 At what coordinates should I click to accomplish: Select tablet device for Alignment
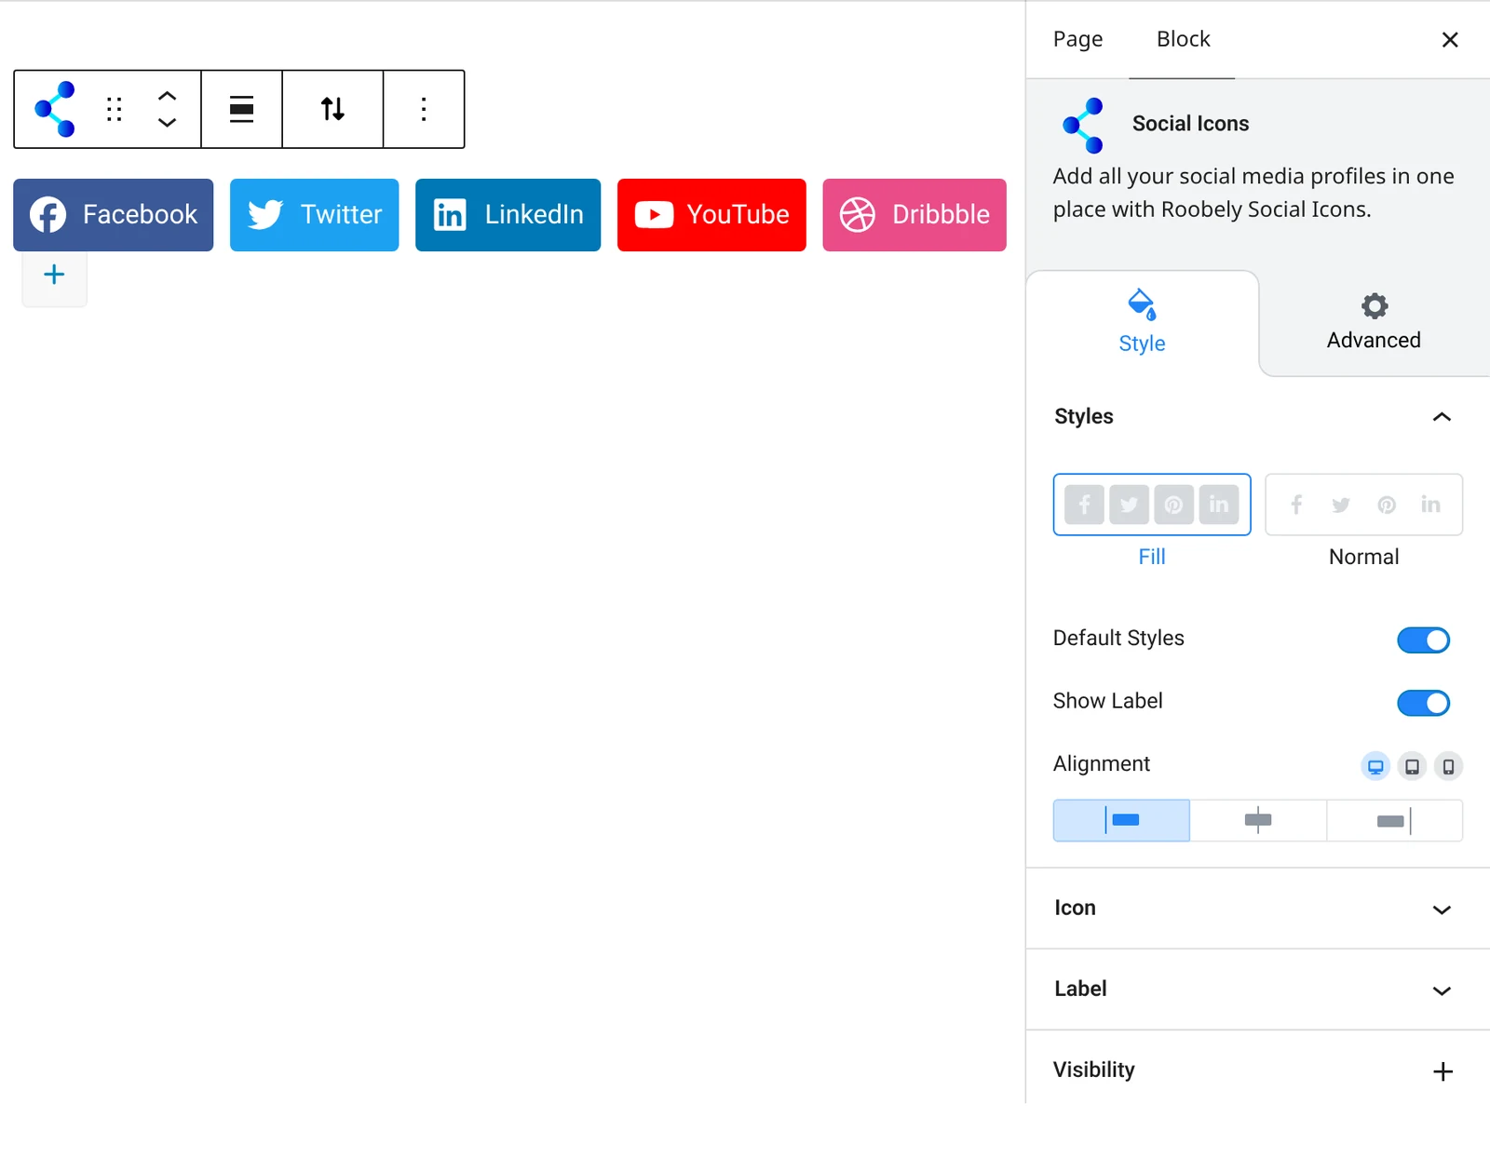click(1412, 766)
